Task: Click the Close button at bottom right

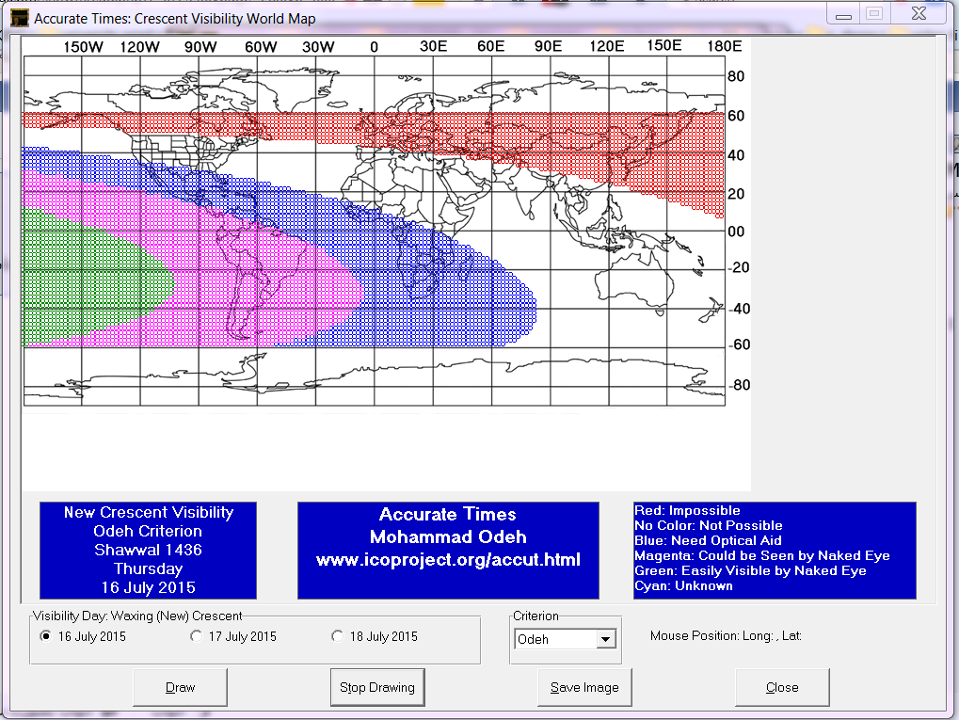Action: click(x=782, y=687)
